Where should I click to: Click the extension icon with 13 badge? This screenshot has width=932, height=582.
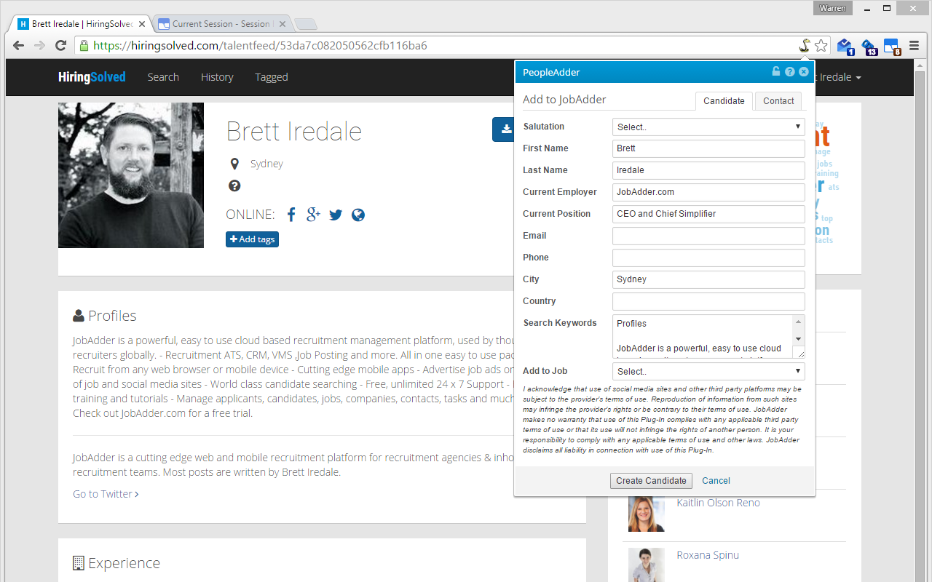869,46
